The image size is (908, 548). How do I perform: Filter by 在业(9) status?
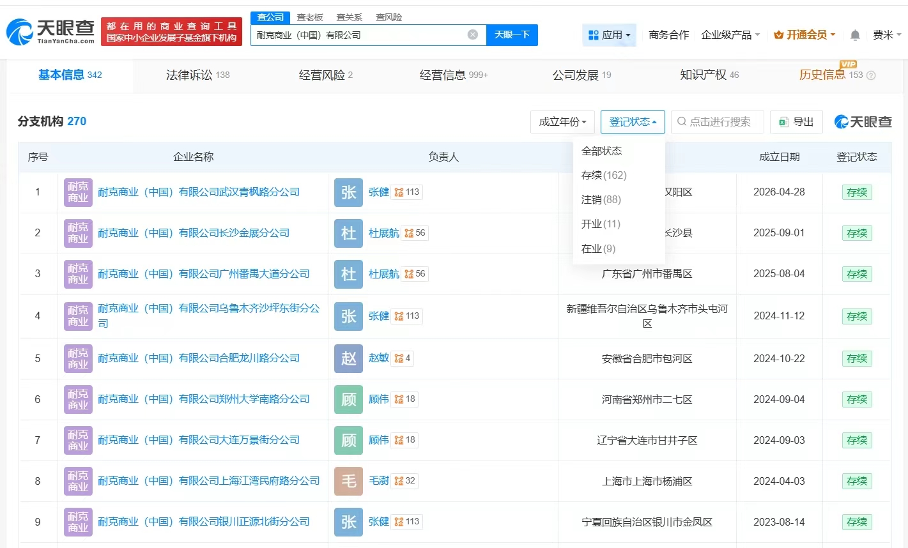click(598, 249)
